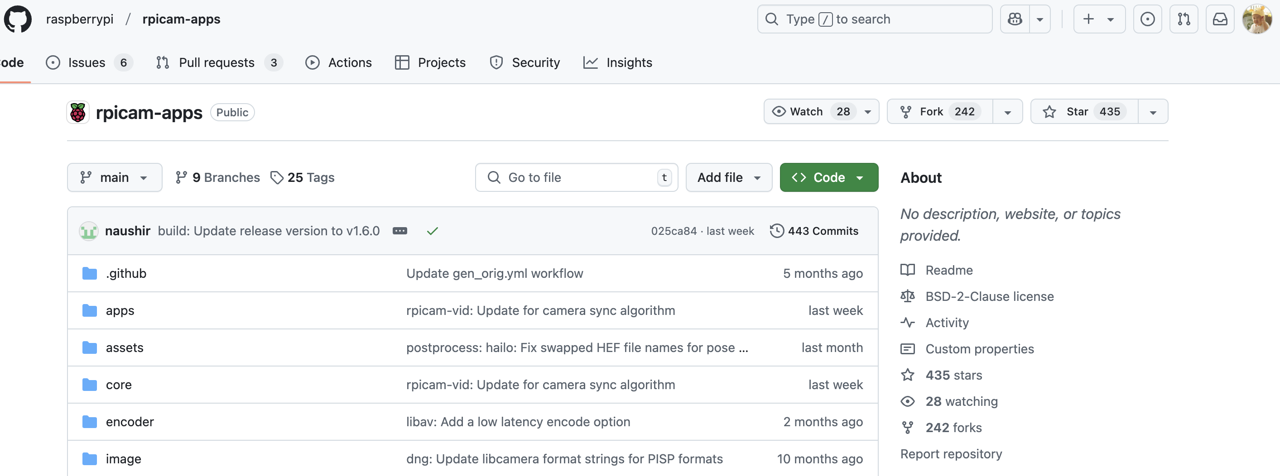Viewport: 1280px width, 476px height.
Task: View the 9 Branches link
Action: coord(218,177)
